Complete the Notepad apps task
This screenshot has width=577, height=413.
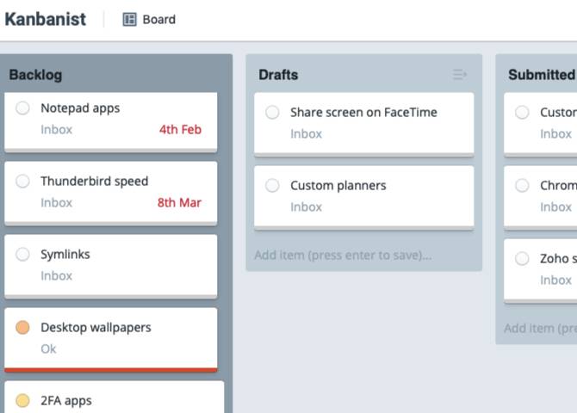click(23, 108)
